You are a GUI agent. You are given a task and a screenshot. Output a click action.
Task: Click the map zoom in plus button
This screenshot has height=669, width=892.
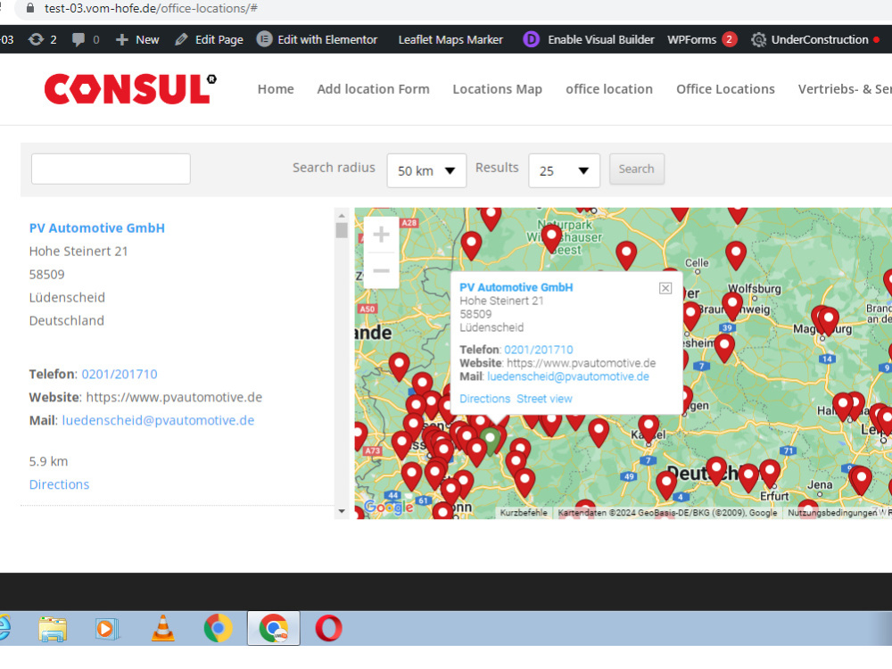click(381, 235)
